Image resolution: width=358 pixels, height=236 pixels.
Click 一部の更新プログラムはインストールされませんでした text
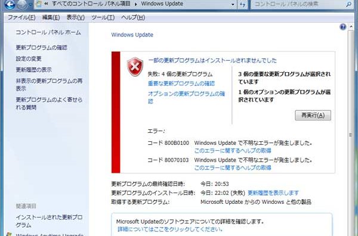point(212,60)
